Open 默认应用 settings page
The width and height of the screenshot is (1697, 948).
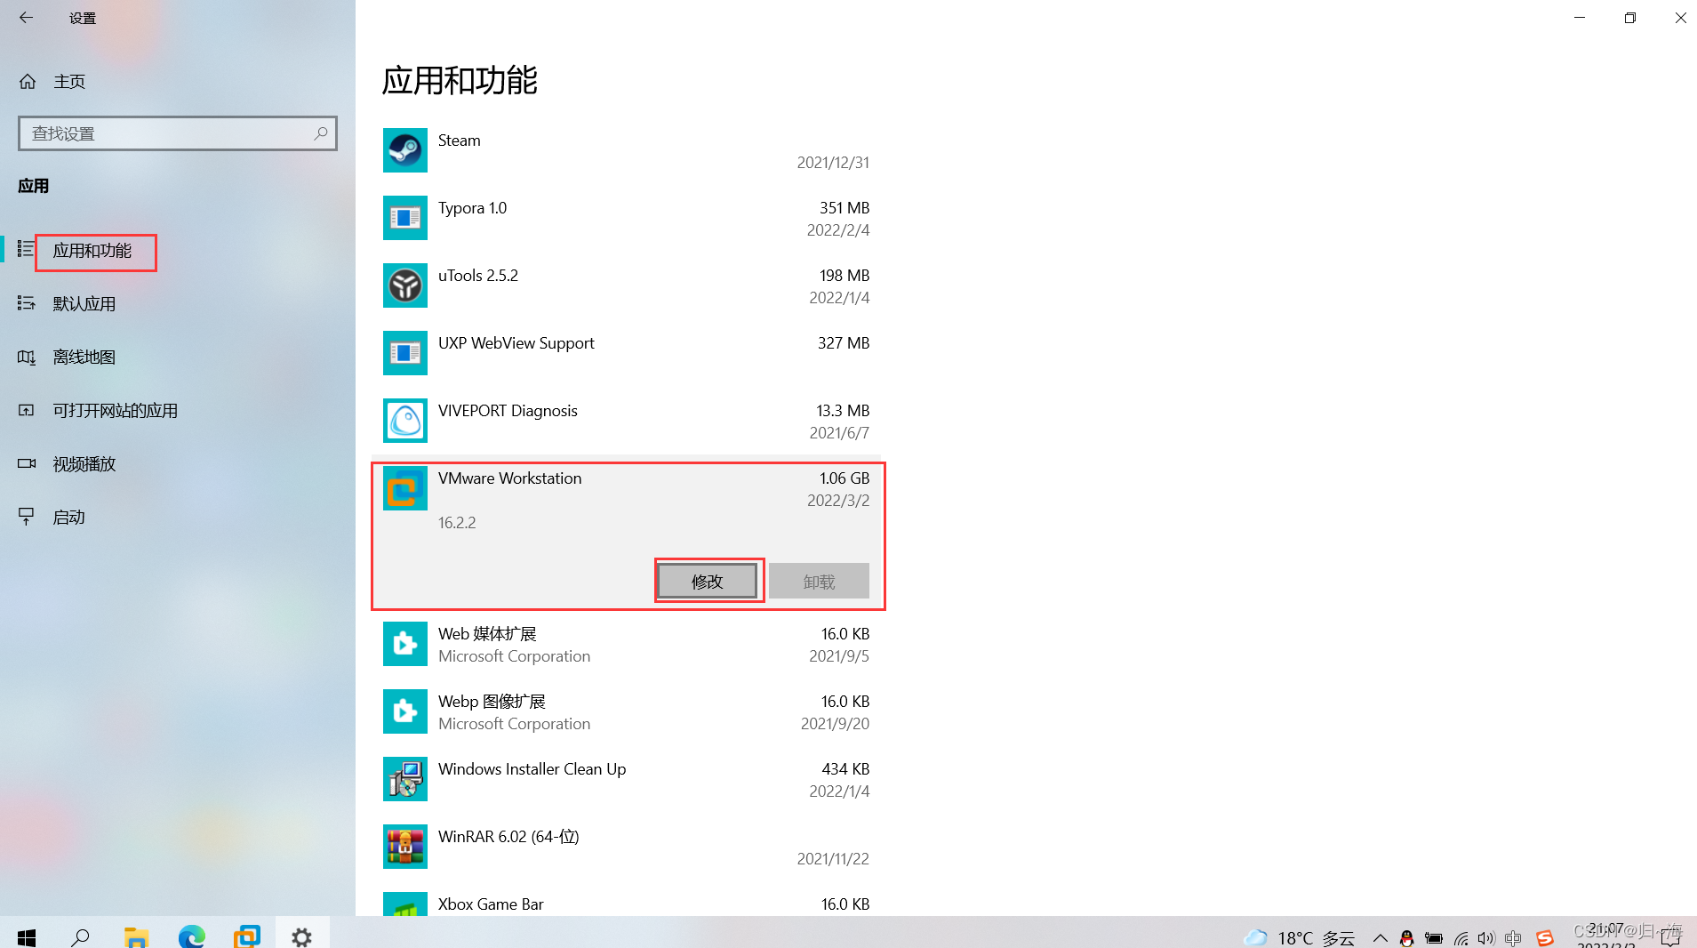coord(84,304)
